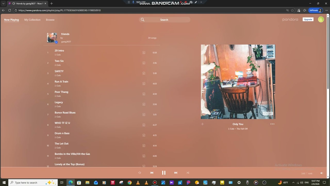Click the address bar URL

pyautogui.click(x=60, y=10)
